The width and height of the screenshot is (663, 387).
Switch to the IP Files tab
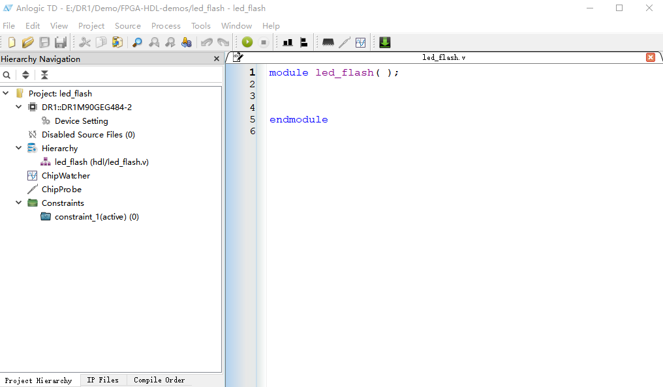point(102,380)
